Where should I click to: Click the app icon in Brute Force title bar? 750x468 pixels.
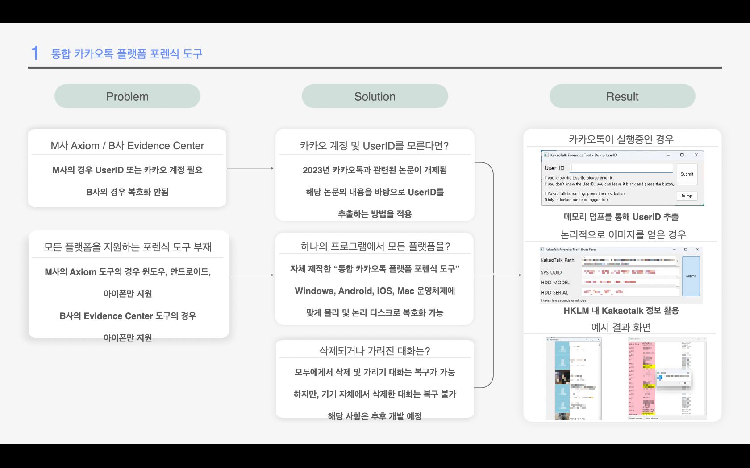[542, 250]
